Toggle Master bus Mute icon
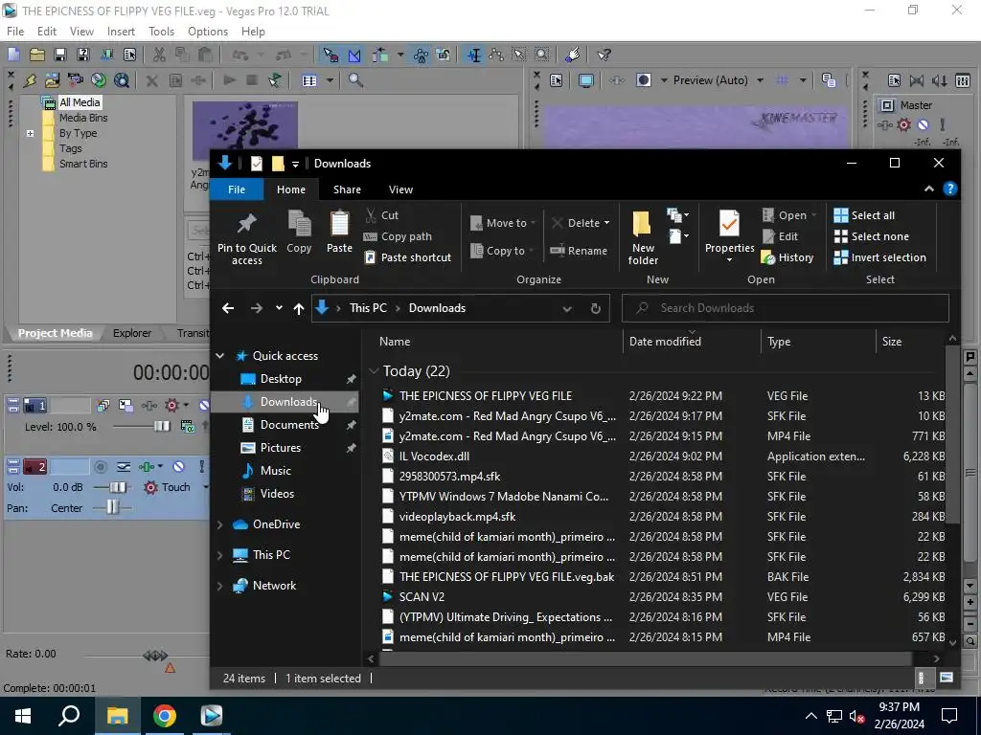This screenshot has height=735, width=981. [923, 125]
